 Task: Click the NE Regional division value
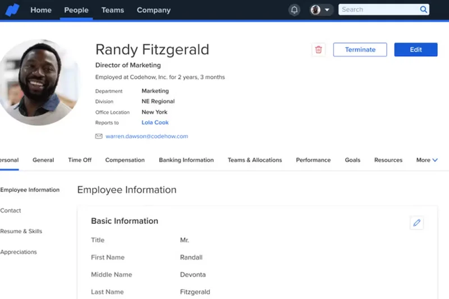tap(158, 102)
